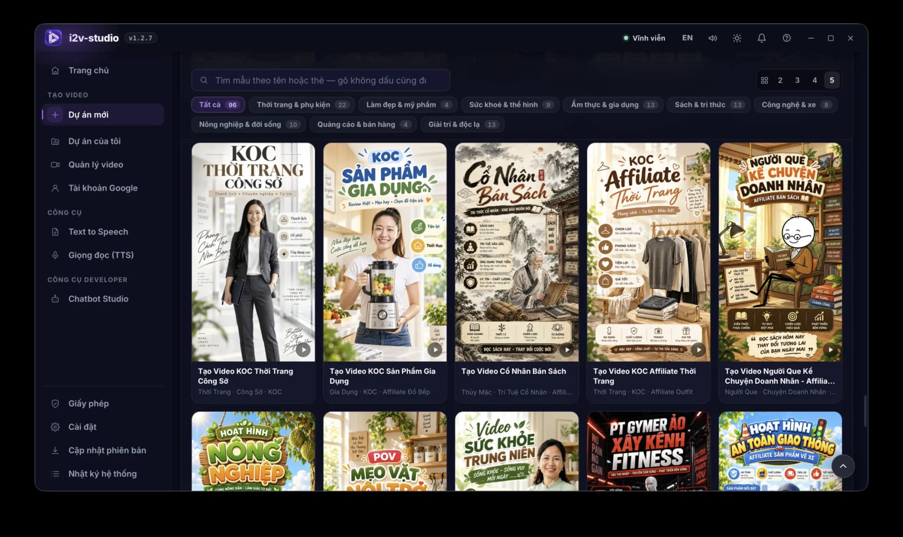Set the grid to 2 columns
Viewport: 903px width, 537px height.
(780, 80)
